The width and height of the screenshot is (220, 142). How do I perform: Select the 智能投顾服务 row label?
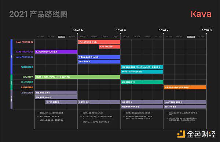(27, 67)
